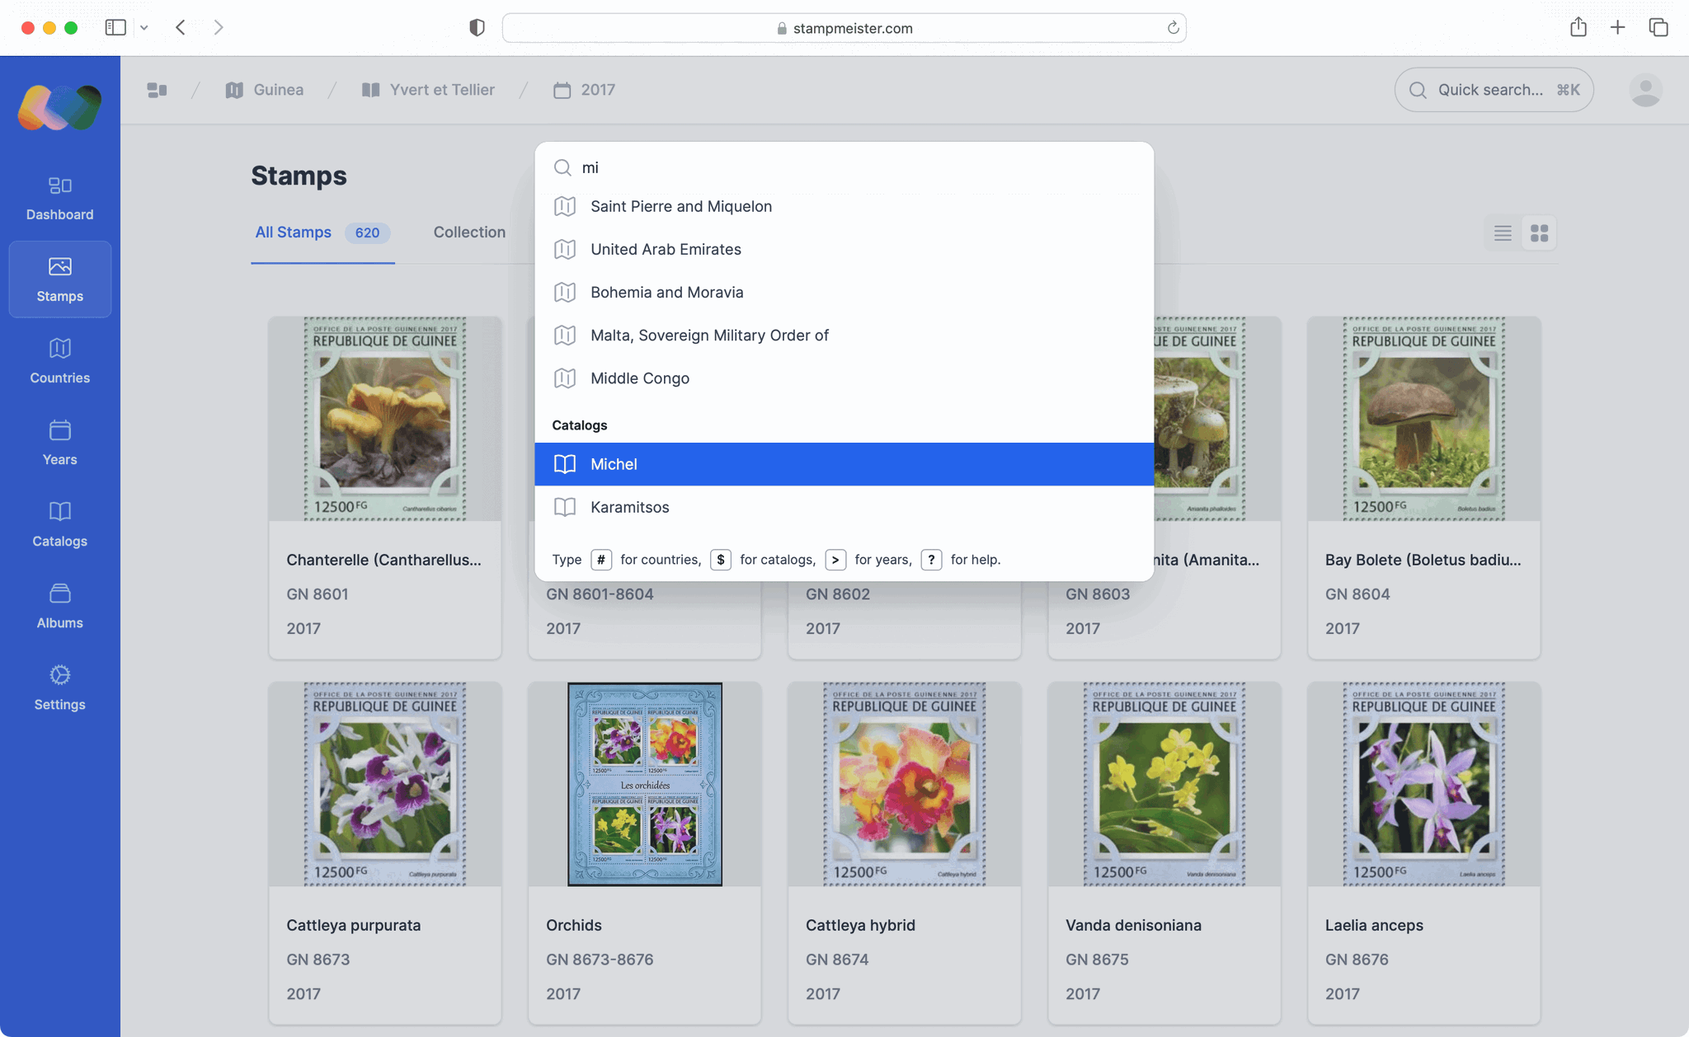
Task: Open the Years section
Action: click(59, 443)
